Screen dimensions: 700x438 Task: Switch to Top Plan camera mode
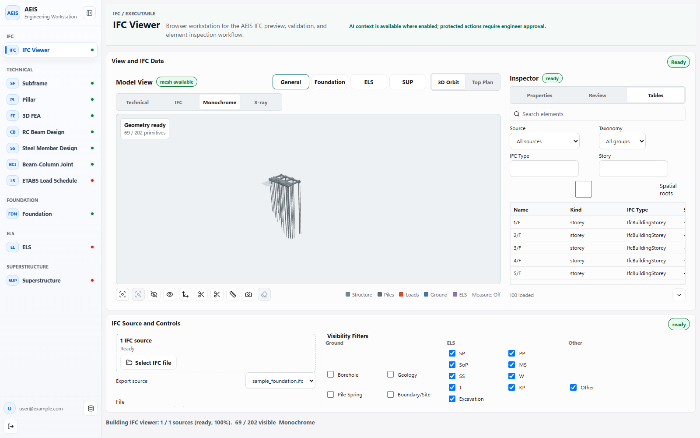coord(482,82)
